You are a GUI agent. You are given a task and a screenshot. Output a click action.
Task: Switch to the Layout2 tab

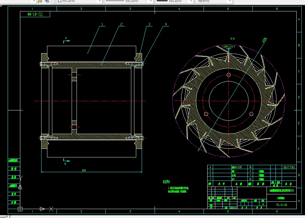pos(4,217)
